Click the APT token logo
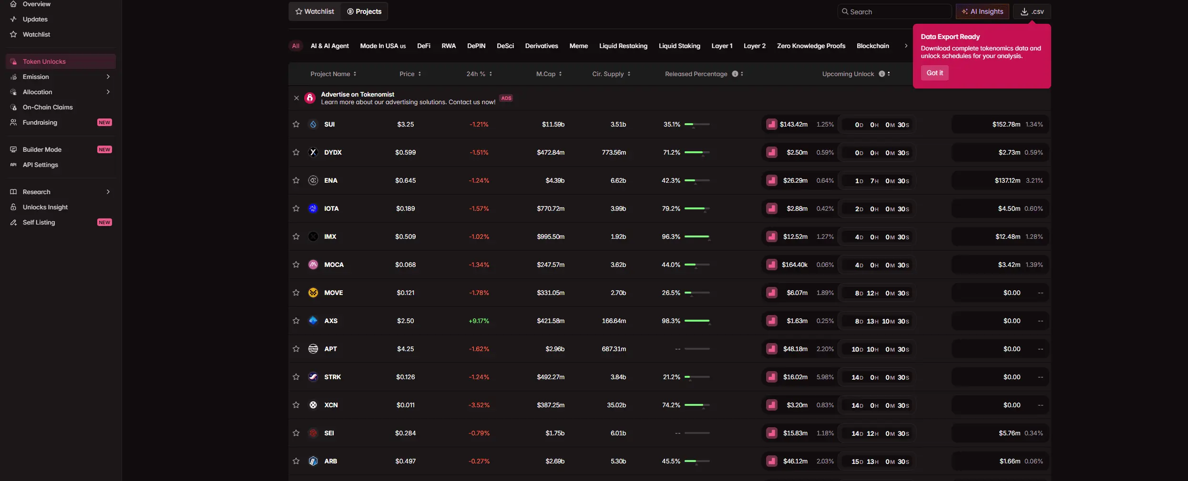The image size is (1188, 481). click(313, 349)
